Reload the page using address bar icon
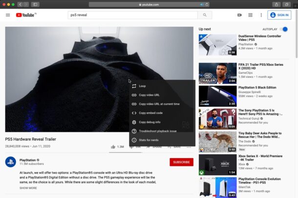The image size is (298, 198). (x=207, y=4)
